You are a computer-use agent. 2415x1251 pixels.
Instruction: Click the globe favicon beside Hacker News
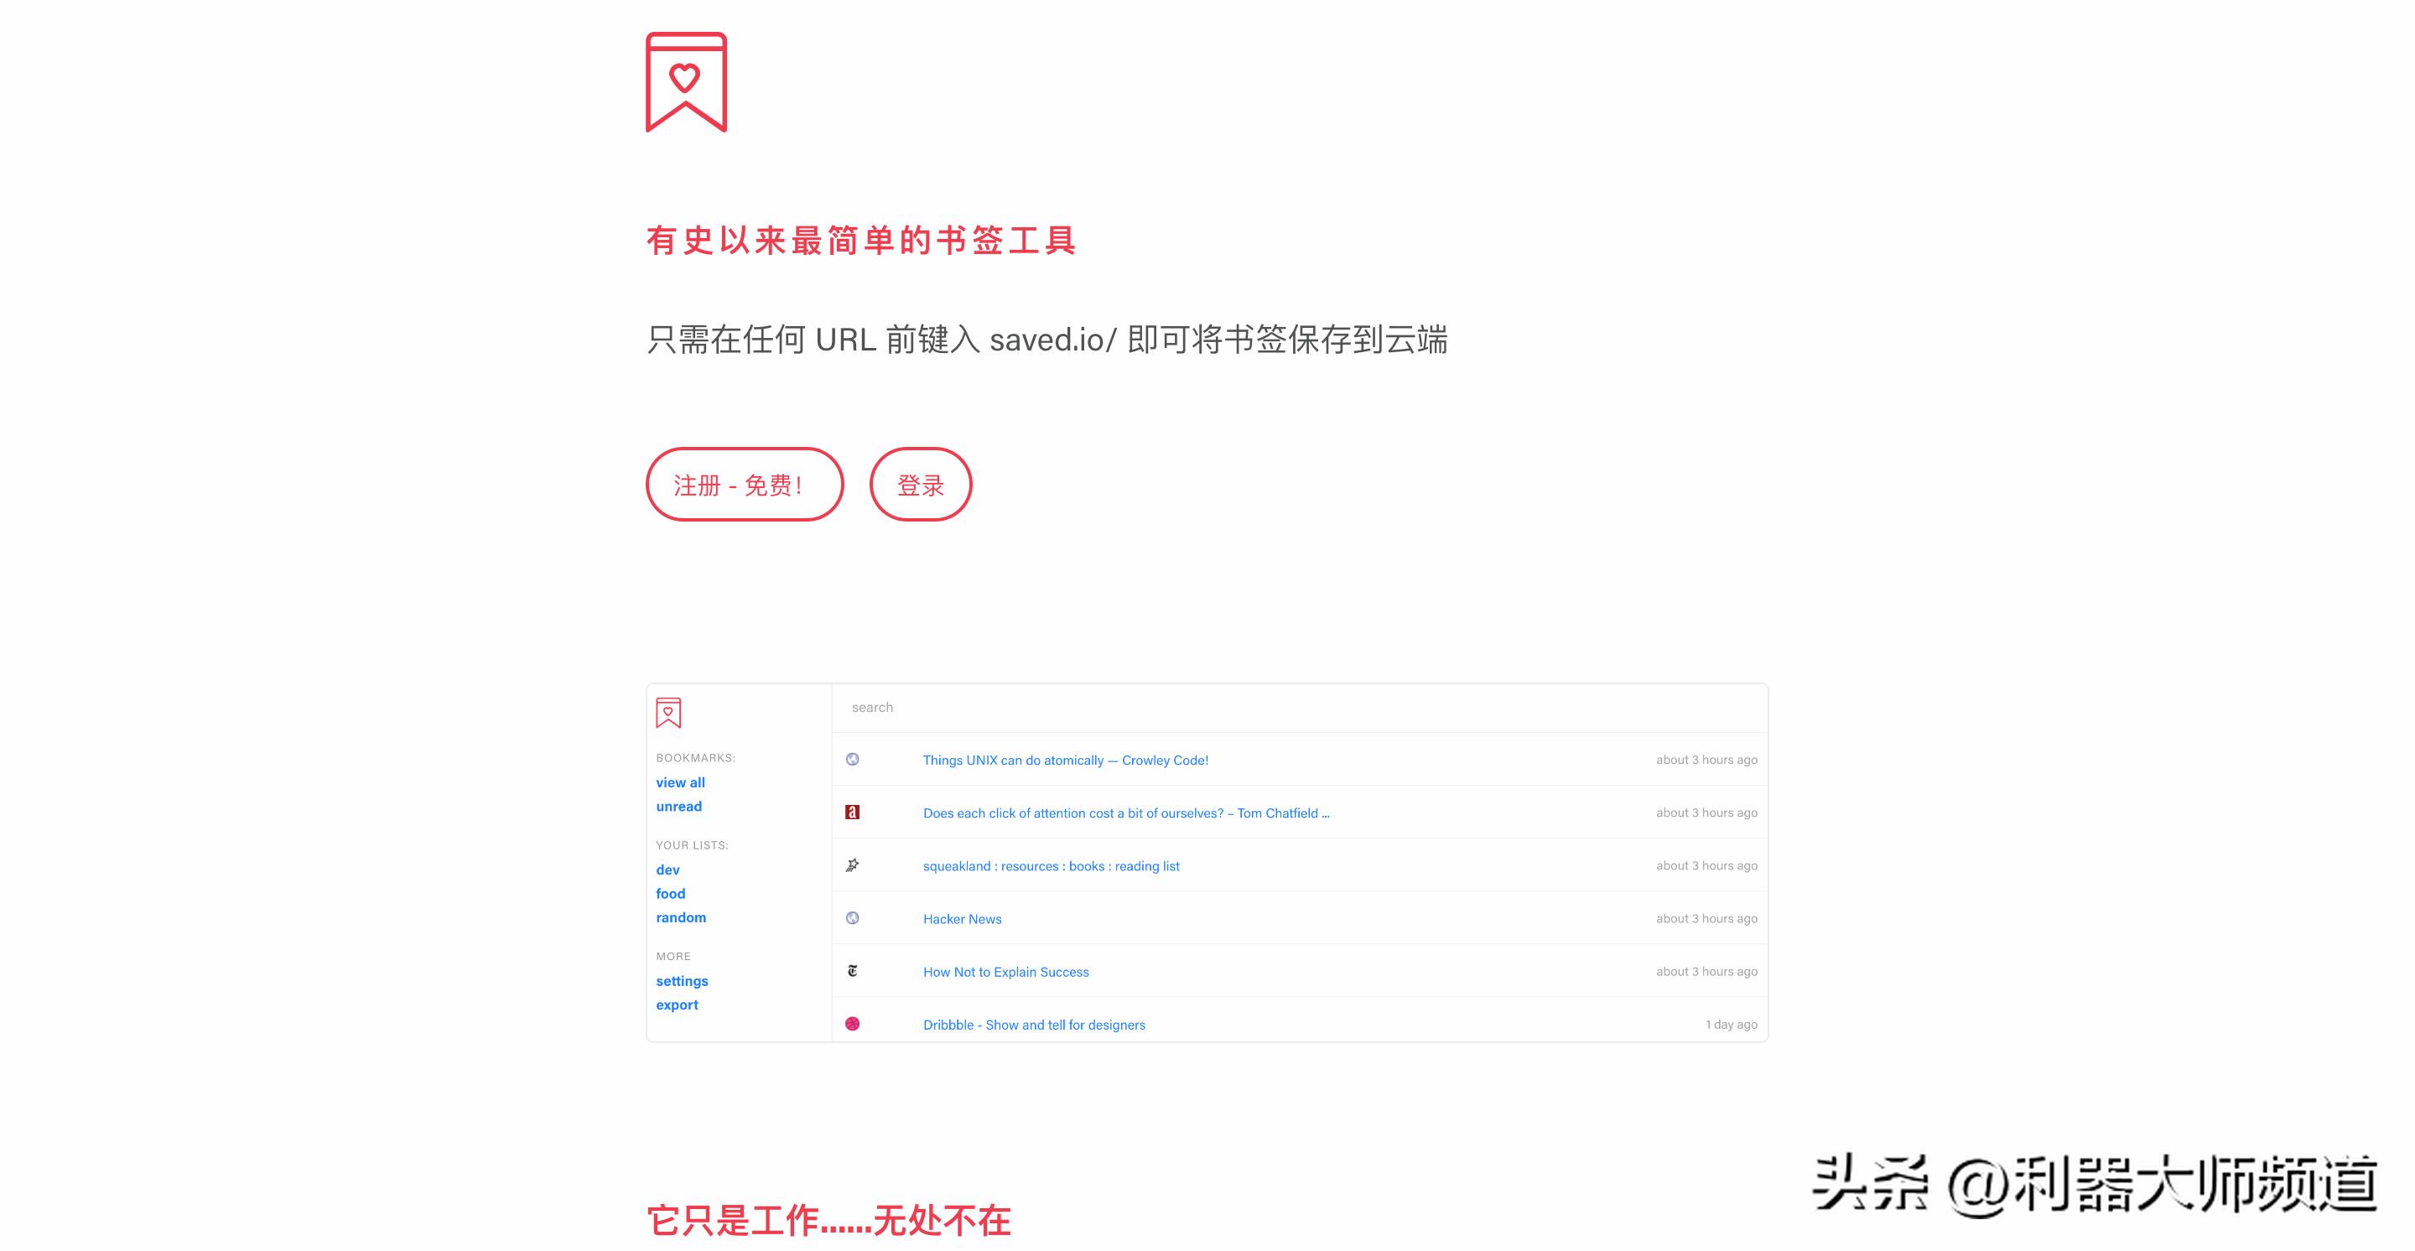pyautogui.click(x=853, y=917)
